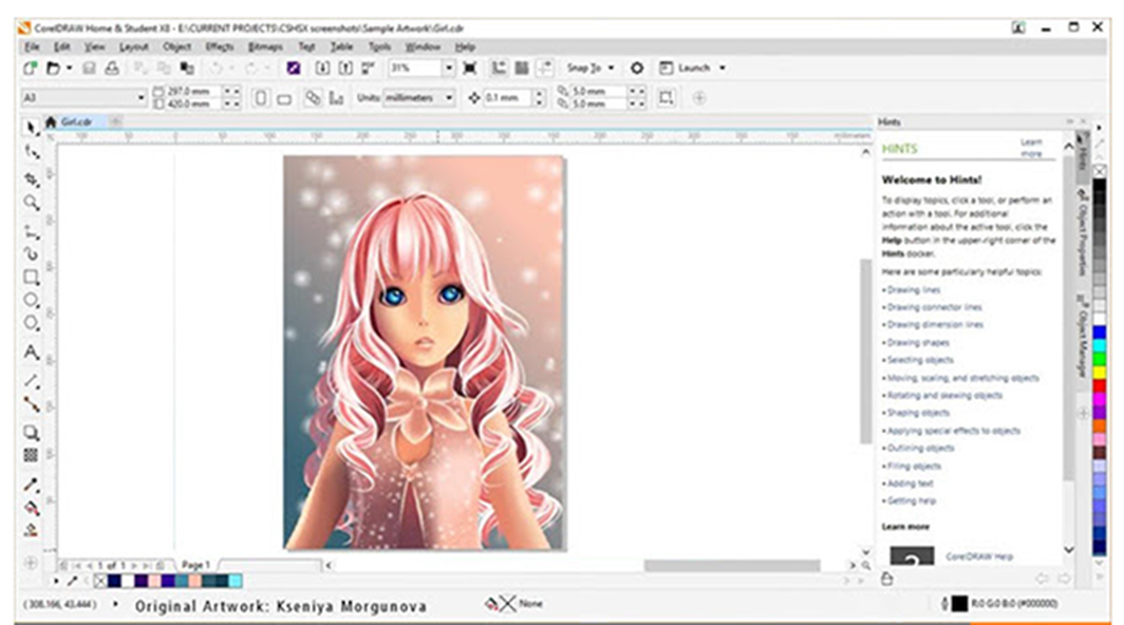The height and width of the screenshot is (625, 1124).
Task: Switch page orientation to landscape
Action: click(284, 97)
